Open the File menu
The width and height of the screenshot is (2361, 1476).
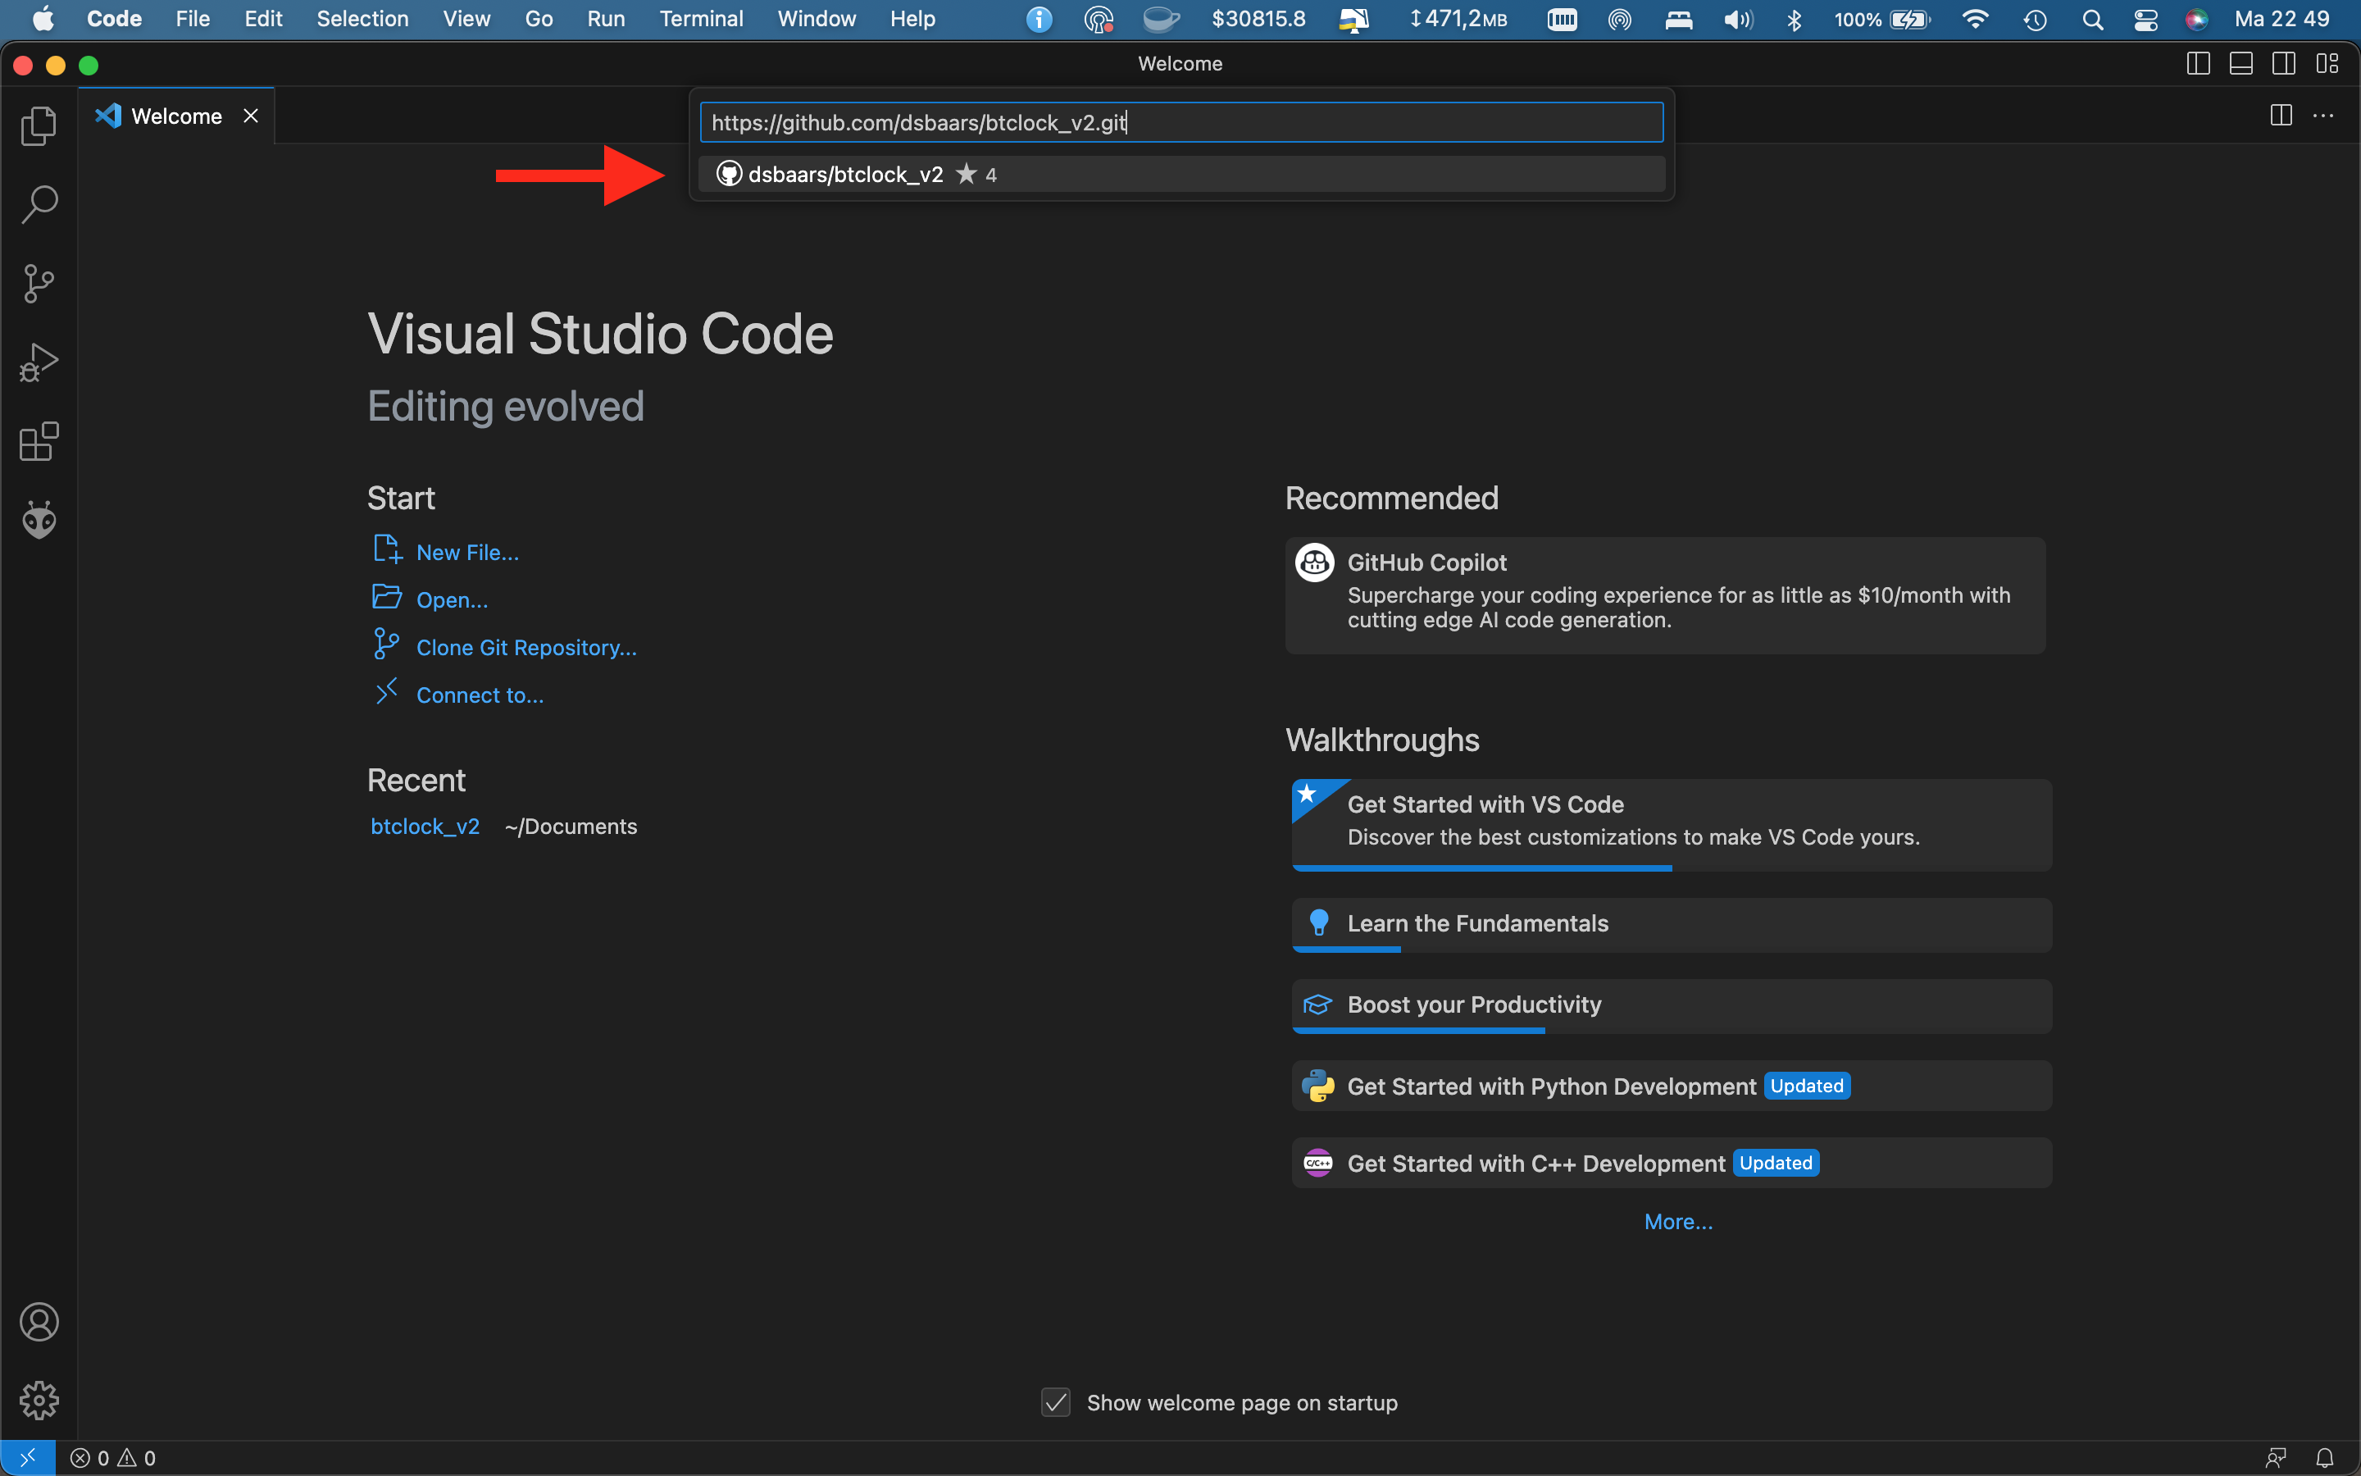point(192,19)
